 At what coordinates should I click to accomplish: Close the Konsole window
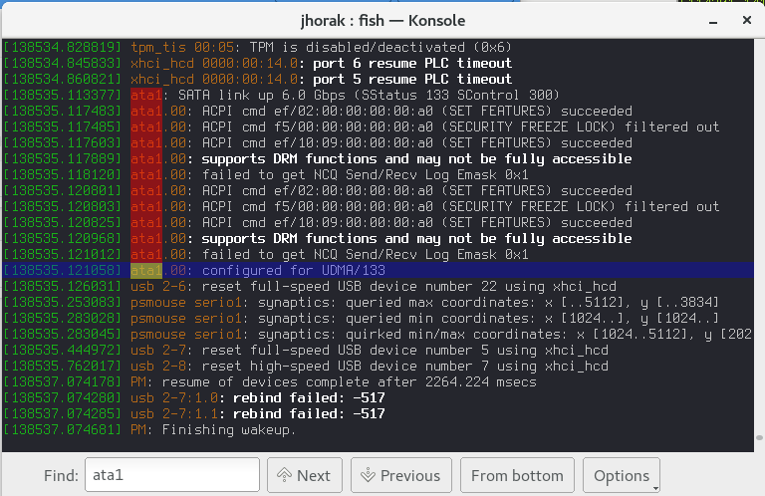click(x=746, y=20)
